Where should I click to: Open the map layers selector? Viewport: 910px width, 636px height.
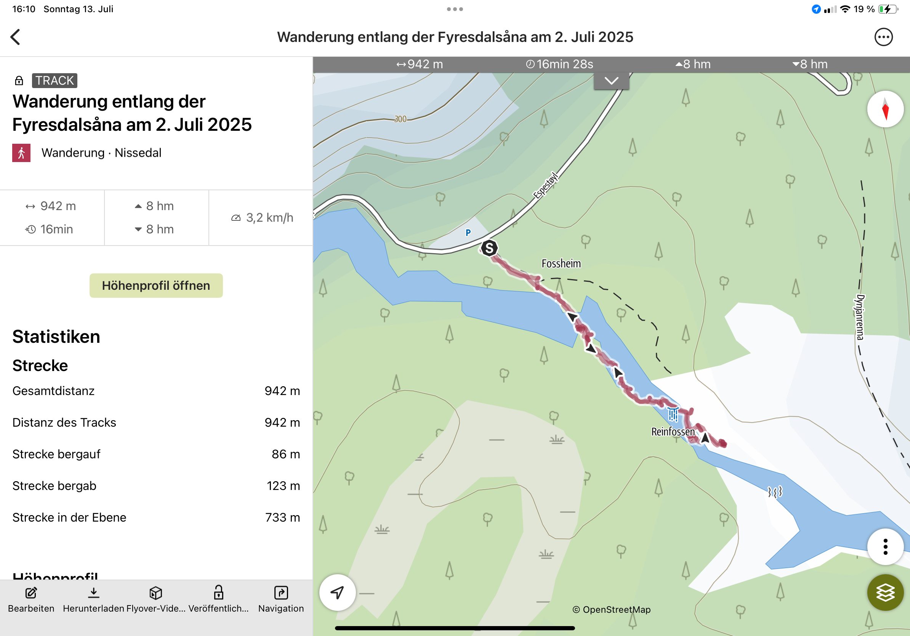(x=885, y=593)
